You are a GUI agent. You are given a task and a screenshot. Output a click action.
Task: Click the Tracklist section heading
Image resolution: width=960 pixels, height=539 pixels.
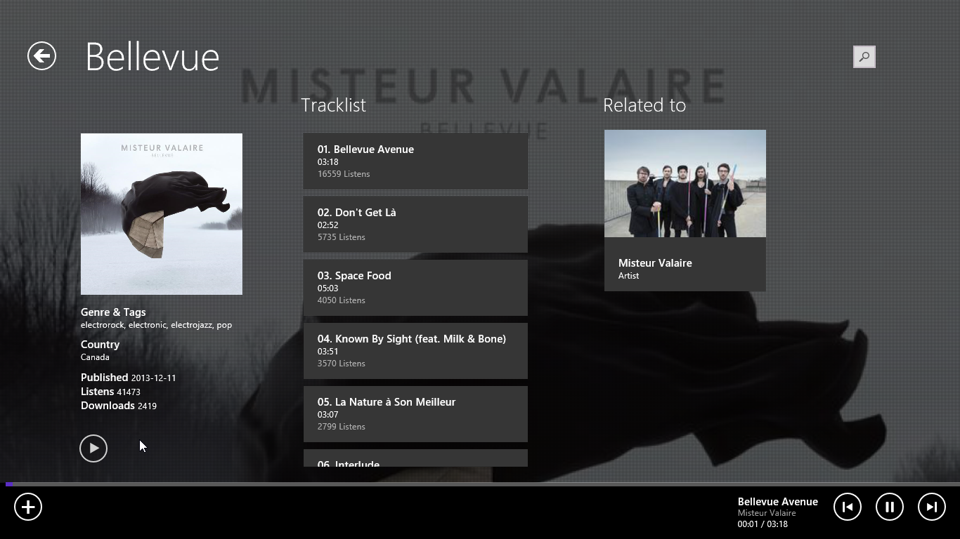[334, 105]
